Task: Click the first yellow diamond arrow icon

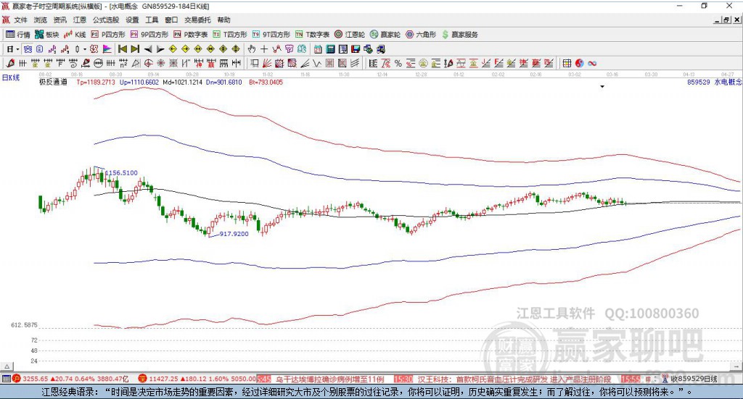Action: [173, 49]
